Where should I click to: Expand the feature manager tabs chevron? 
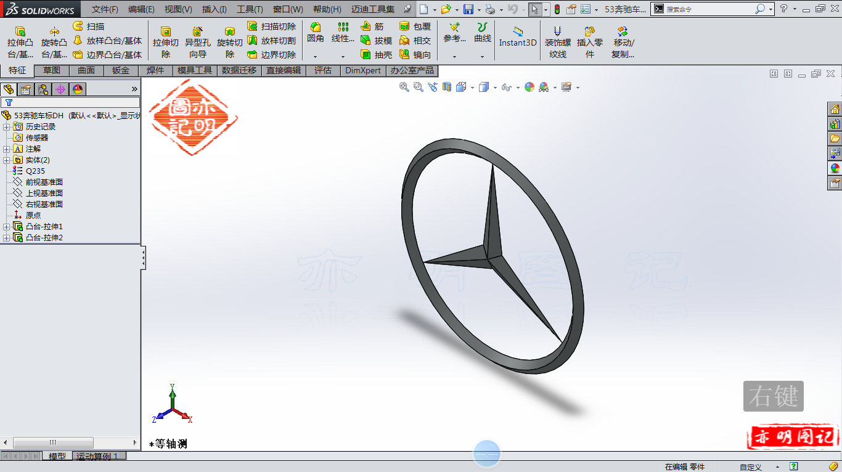[134, 89]
